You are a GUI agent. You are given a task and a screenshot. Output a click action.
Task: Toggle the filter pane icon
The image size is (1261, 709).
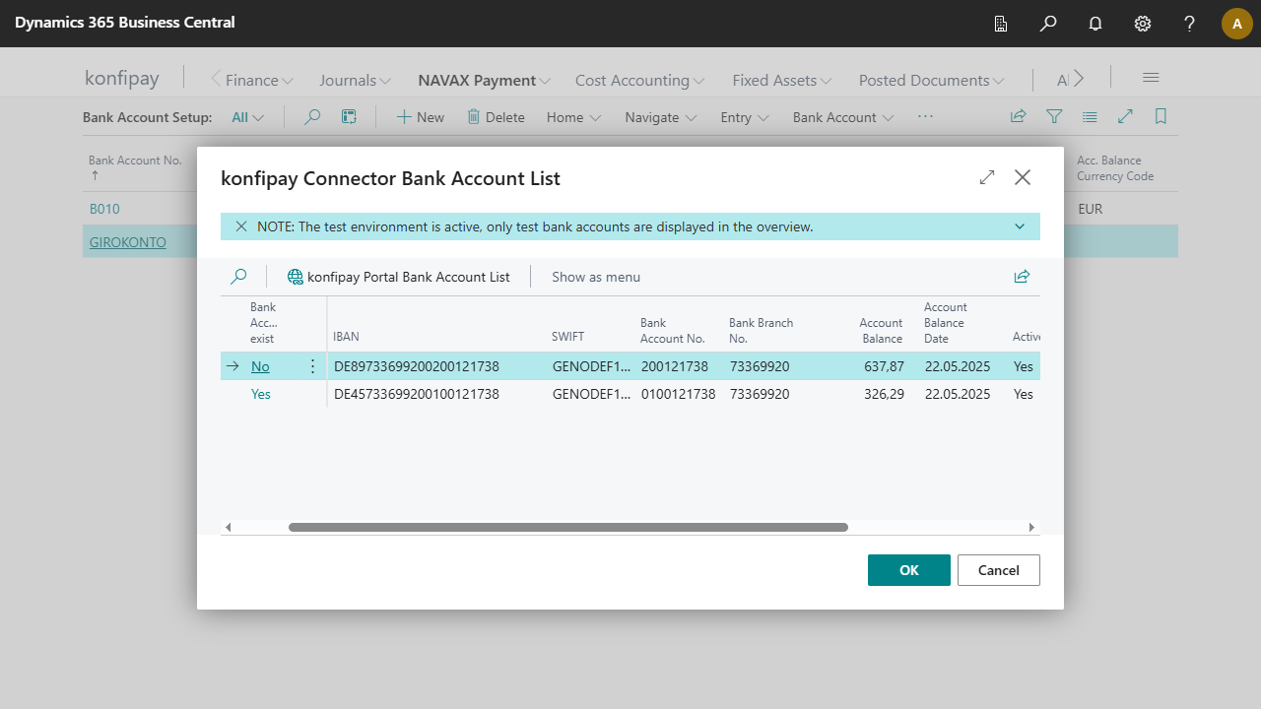click(x=1054, y=117)
